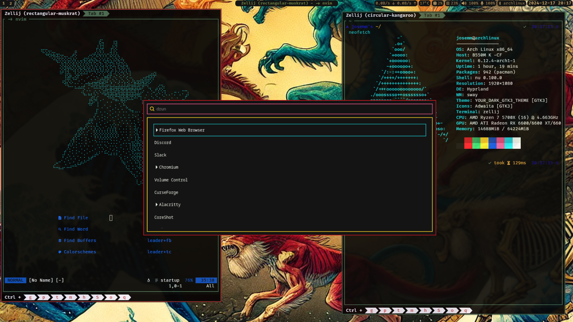Image resolution: width=573 pixels, height=322 pixels.
Task: Select Tab #1 in circular-kangaroo session
Action: (432, 15)
